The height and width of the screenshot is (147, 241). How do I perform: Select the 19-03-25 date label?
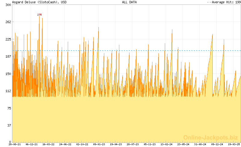point(234,144)
